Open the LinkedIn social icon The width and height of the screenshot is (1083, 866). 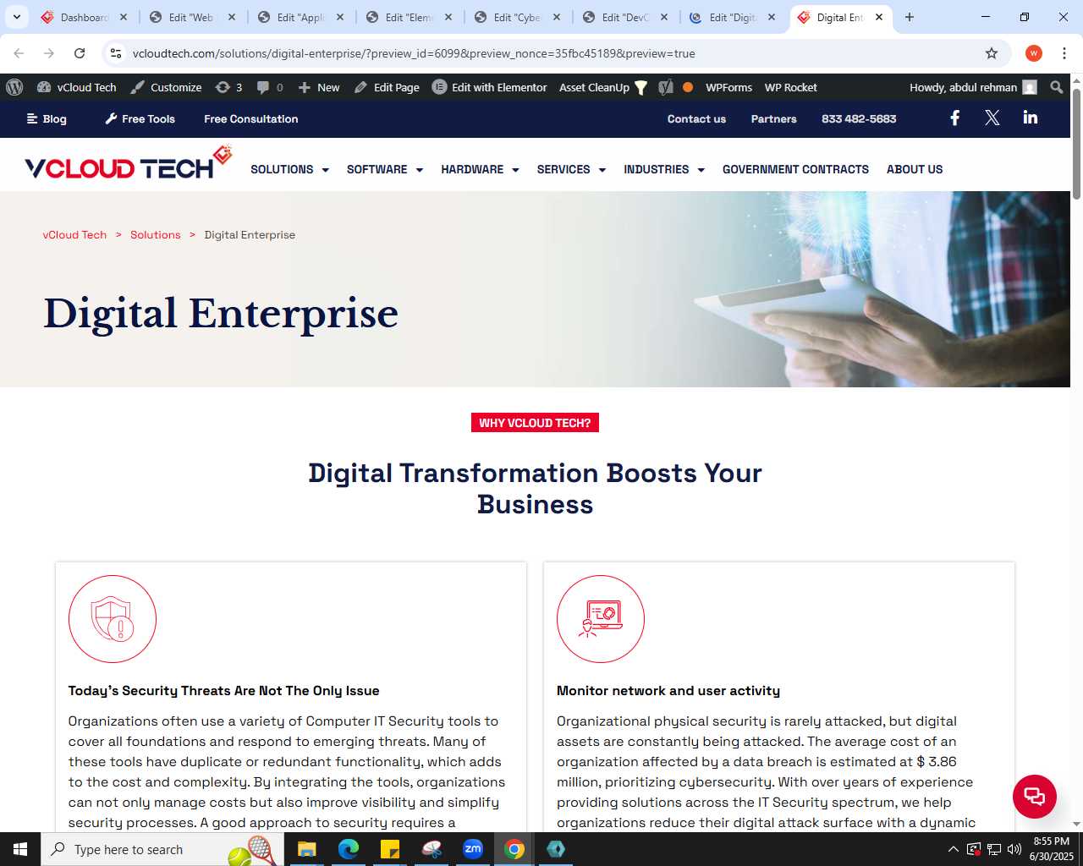coord(1030,118)
